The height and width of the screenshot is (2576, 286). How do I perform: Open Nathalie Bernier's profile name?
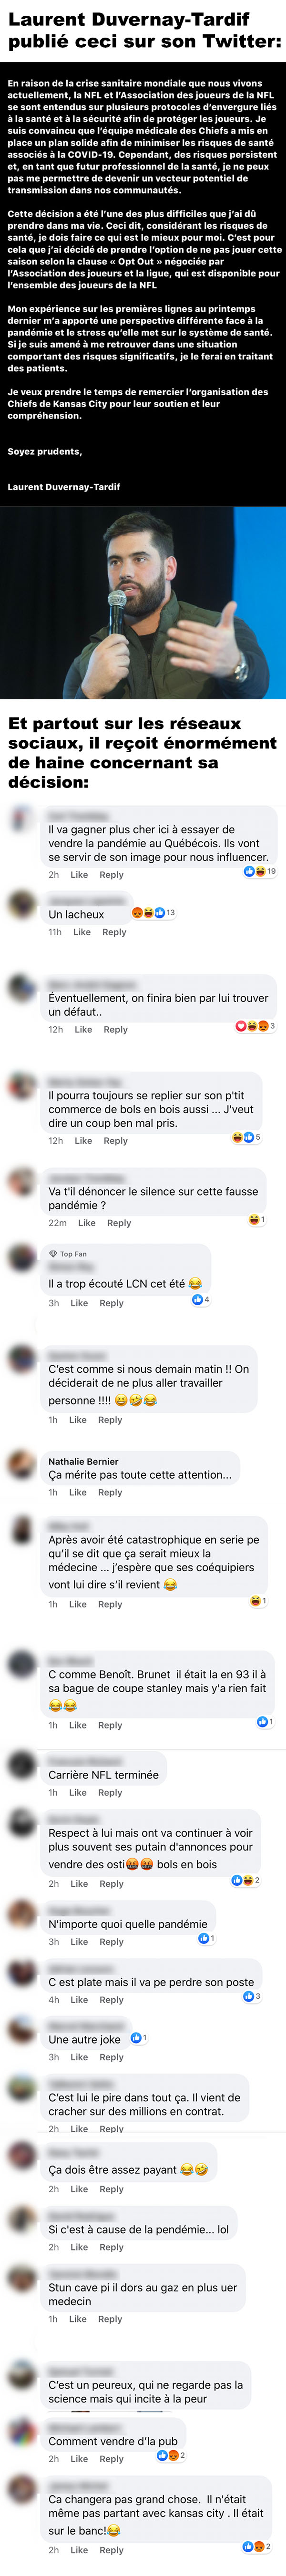coord(83,1461)
